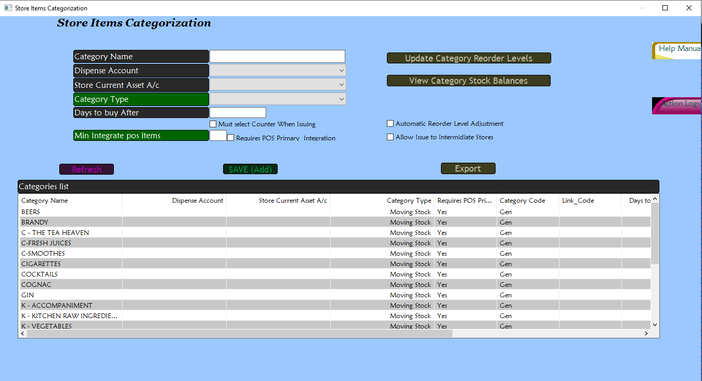Viewport: 702px width, 381px height.
Task: Expand the Store Current Asset A/c dropdown
Action: point(278,85)
